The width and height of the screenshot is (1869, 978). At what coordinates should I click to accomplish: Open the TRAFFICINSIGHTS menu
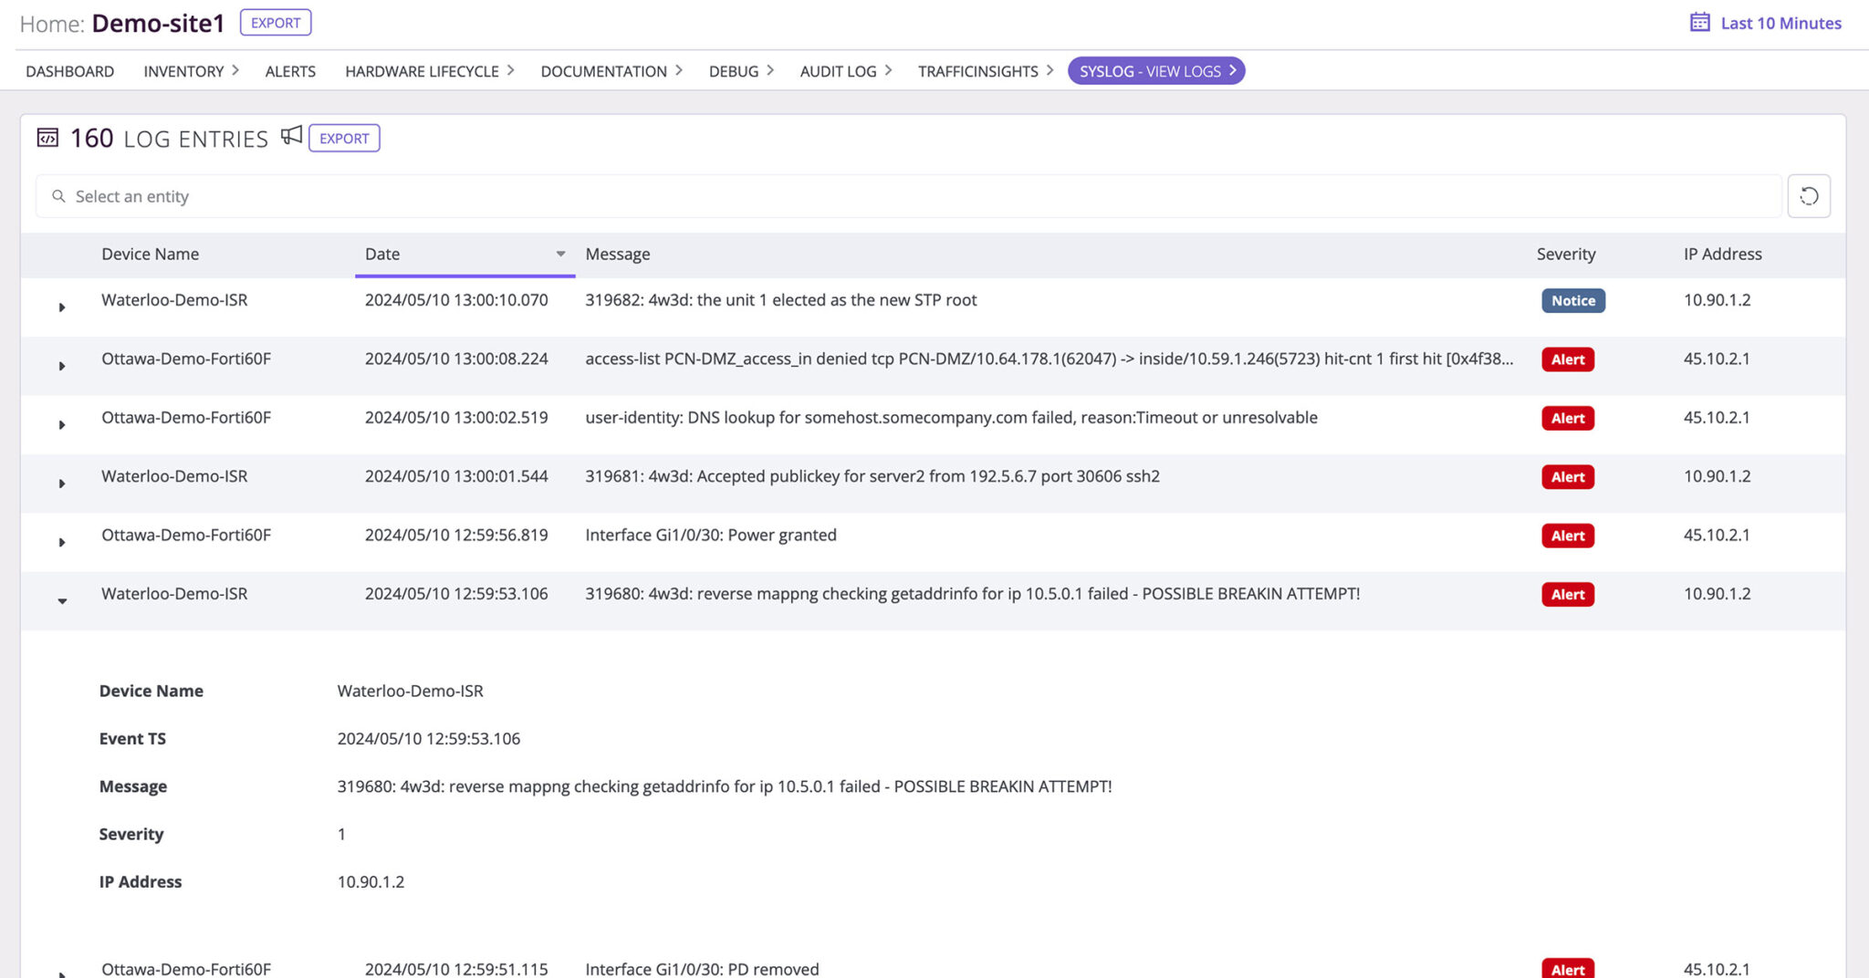[x=978, y=70]
